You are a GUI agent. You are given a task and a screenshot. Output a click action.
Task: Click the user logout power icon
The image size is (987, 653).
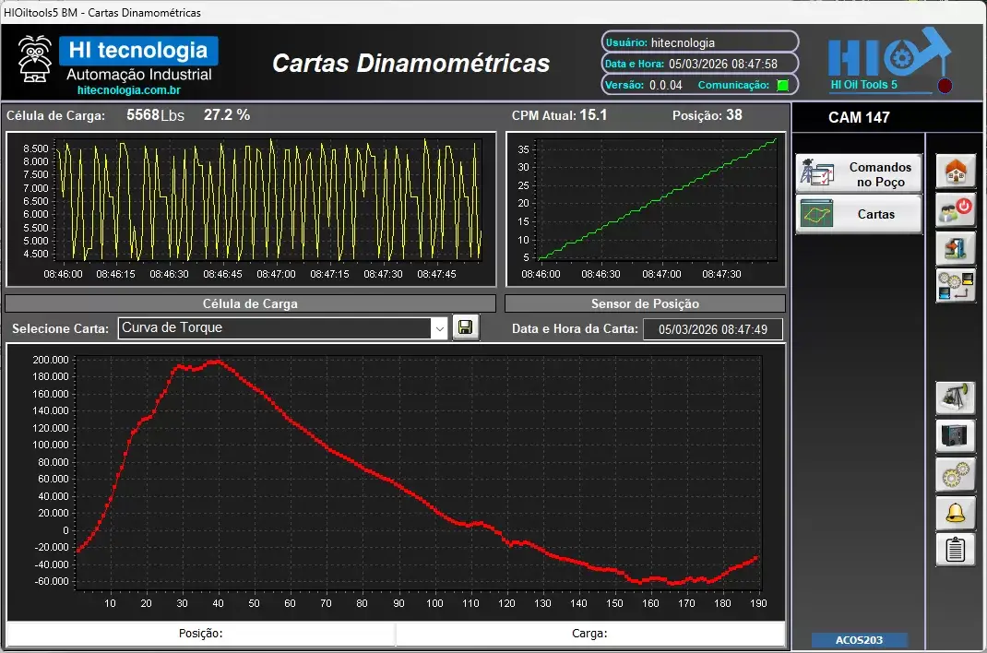click(956, 209)
